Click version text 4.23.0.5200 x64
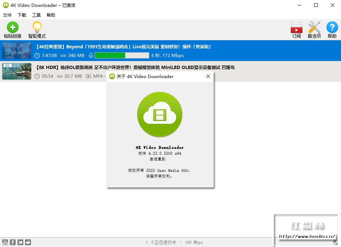 [160, 153]
